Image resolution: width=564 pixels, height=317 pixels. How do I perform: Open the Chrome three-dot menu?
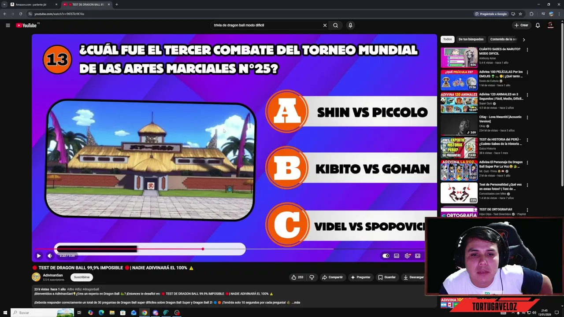tap(558, 14)
